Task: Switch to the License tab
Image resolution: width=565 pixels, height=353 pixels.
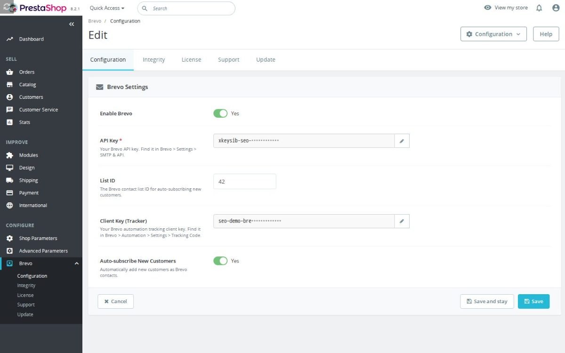Action: [191, 60]
